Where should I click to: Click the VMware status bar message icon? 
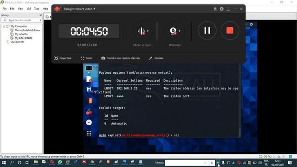pyautogui.click(x=290, y=157)
